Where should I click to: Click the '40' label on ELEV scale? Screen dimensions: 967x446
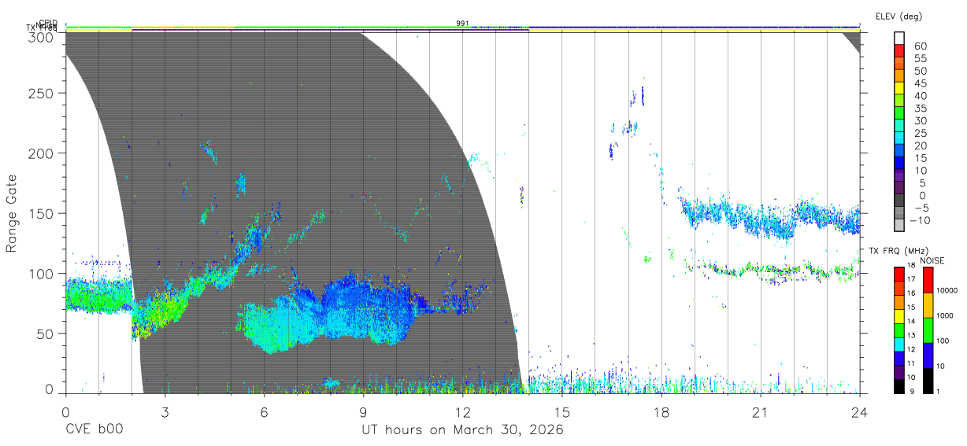tap(920, 95)
